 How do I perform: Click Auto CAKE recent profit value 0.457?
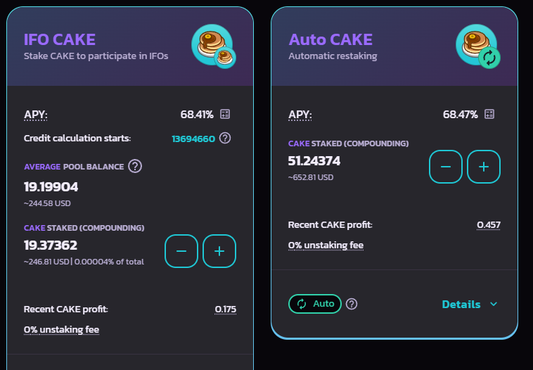click(x=489, y=225)
